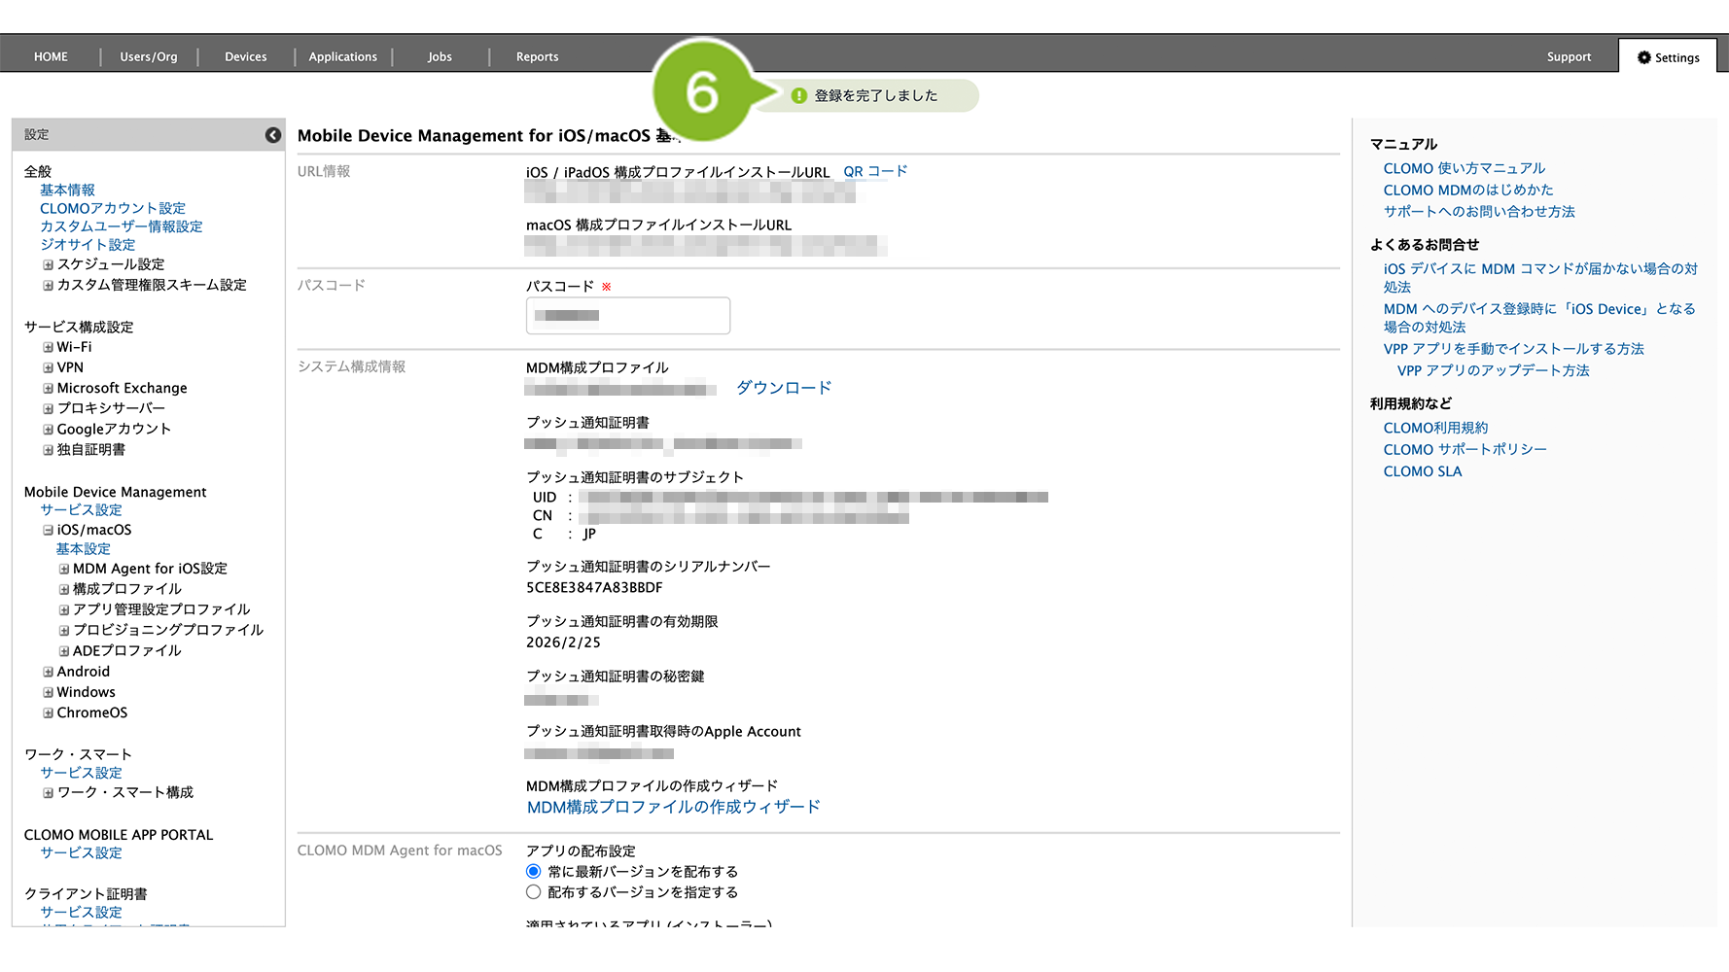Click the パスコード input field
The height and width of the screenshot is (972, 1729).
coord(628,316)
